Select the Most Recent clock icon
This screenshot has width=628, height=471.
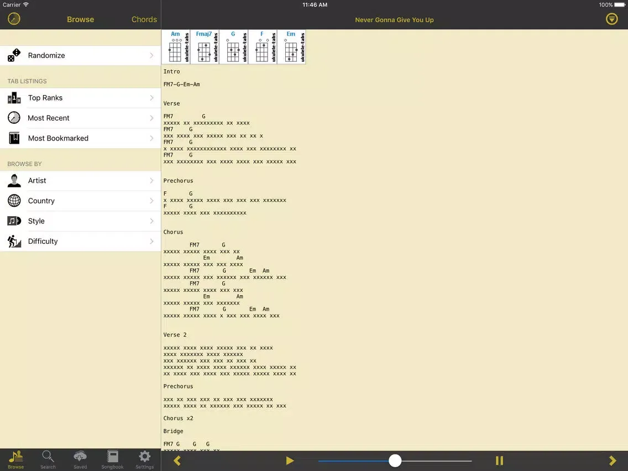pos(14,118)
